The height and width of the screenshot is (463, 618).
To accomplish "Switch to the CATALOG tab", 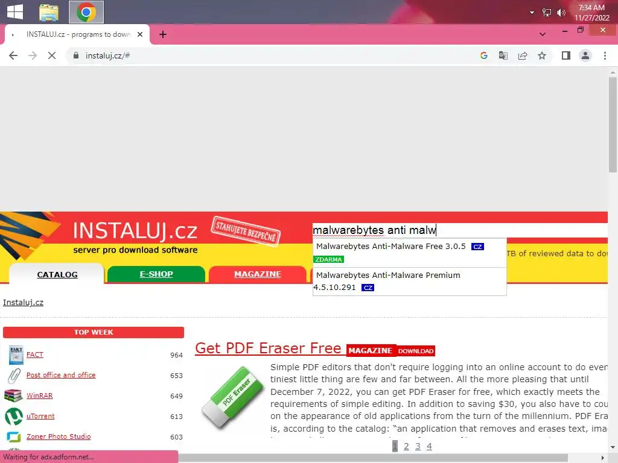I will point(57,274).
